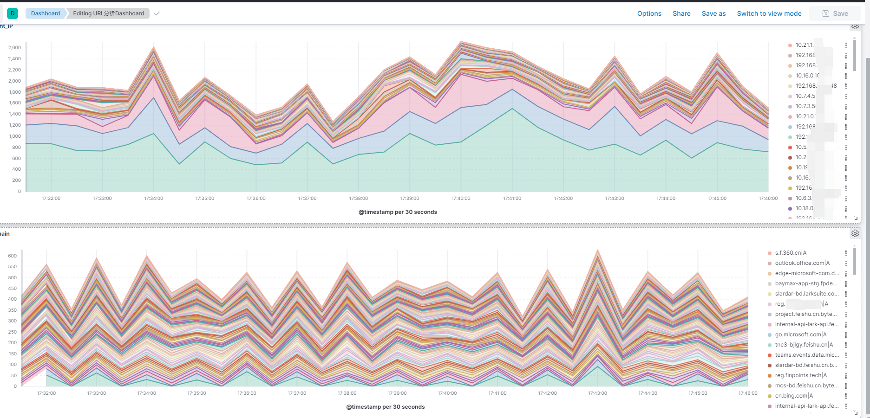Screen dimensions: 870x418
Task: Open three-dot menu for 10.18.0 legend entry
Action: pos(846,208)
